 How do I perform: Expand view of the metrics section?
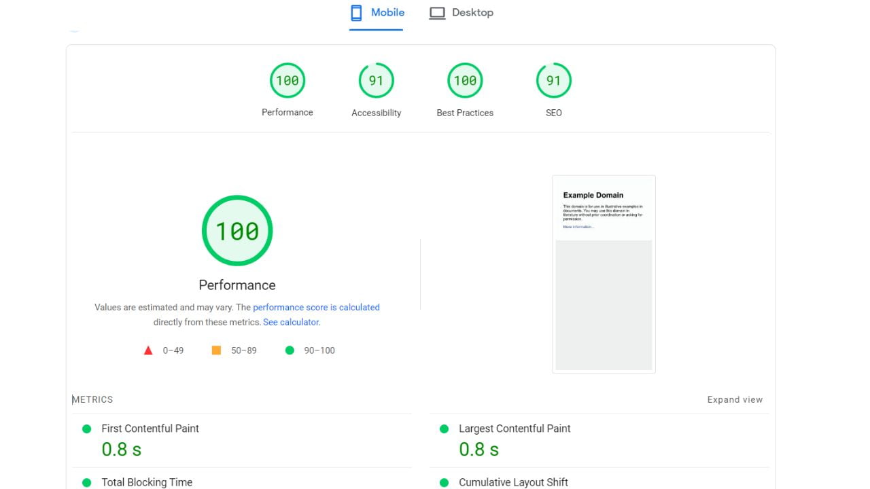[x=735, y=399]
